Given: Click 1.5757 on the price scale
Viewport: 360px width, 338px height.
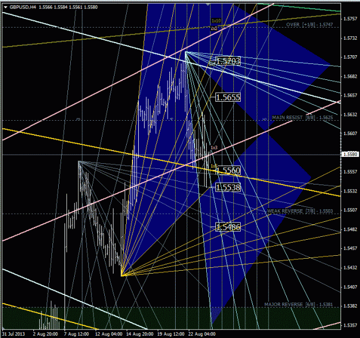Looking at the screenshot, I should [350, 19].
